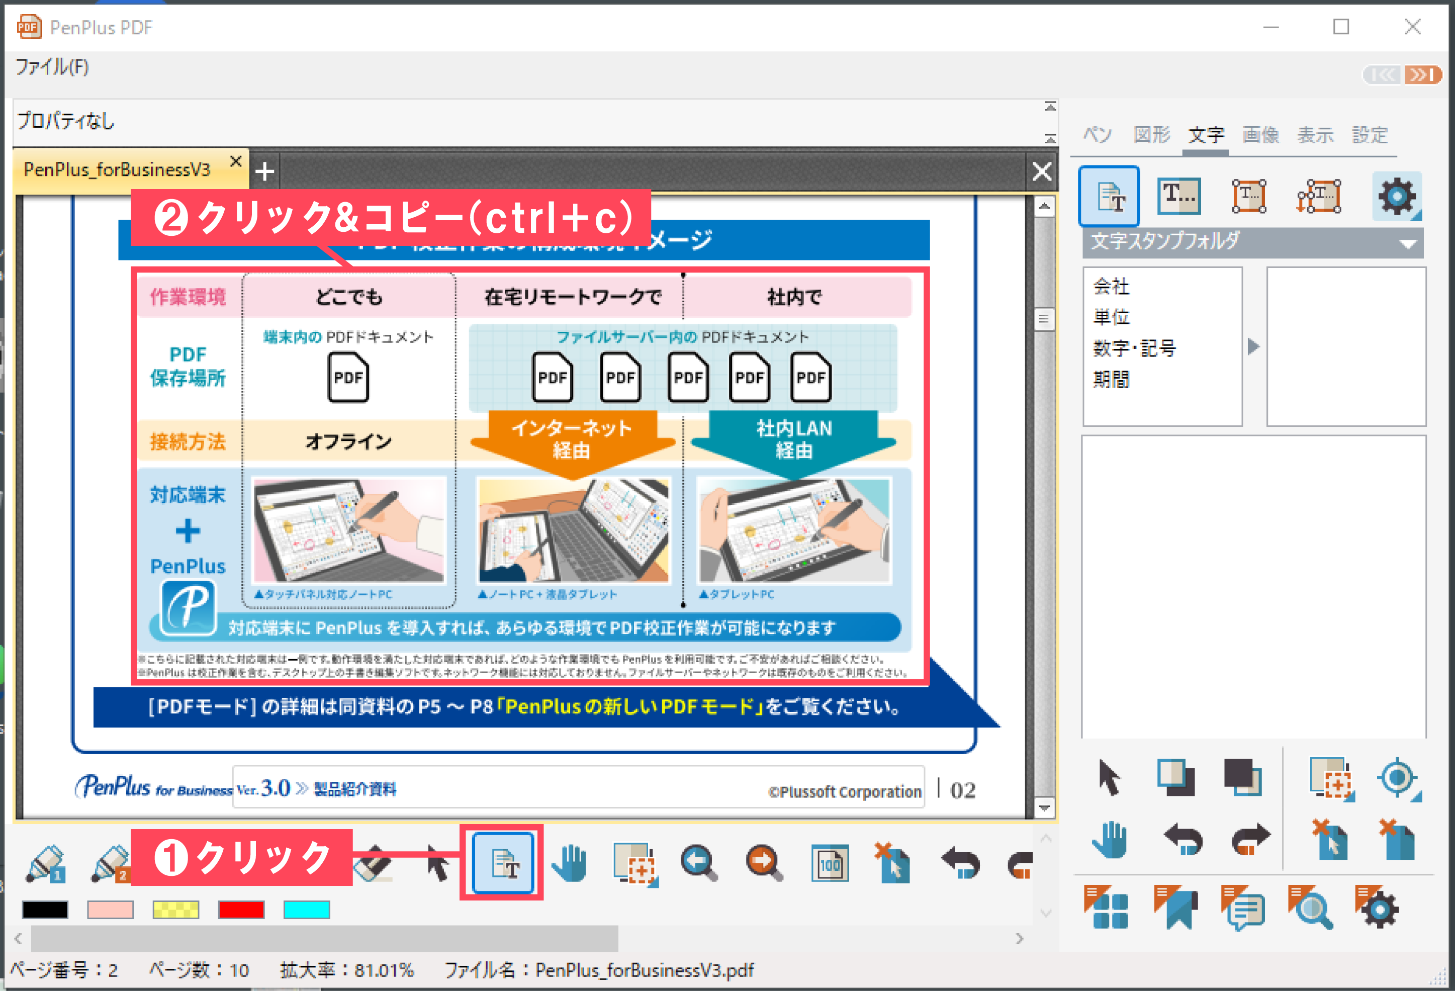This screenshot has width=1455, height=991.
Task: Switch to the ペン tab
Action: pyautogui.click(x=1098, y=135)
